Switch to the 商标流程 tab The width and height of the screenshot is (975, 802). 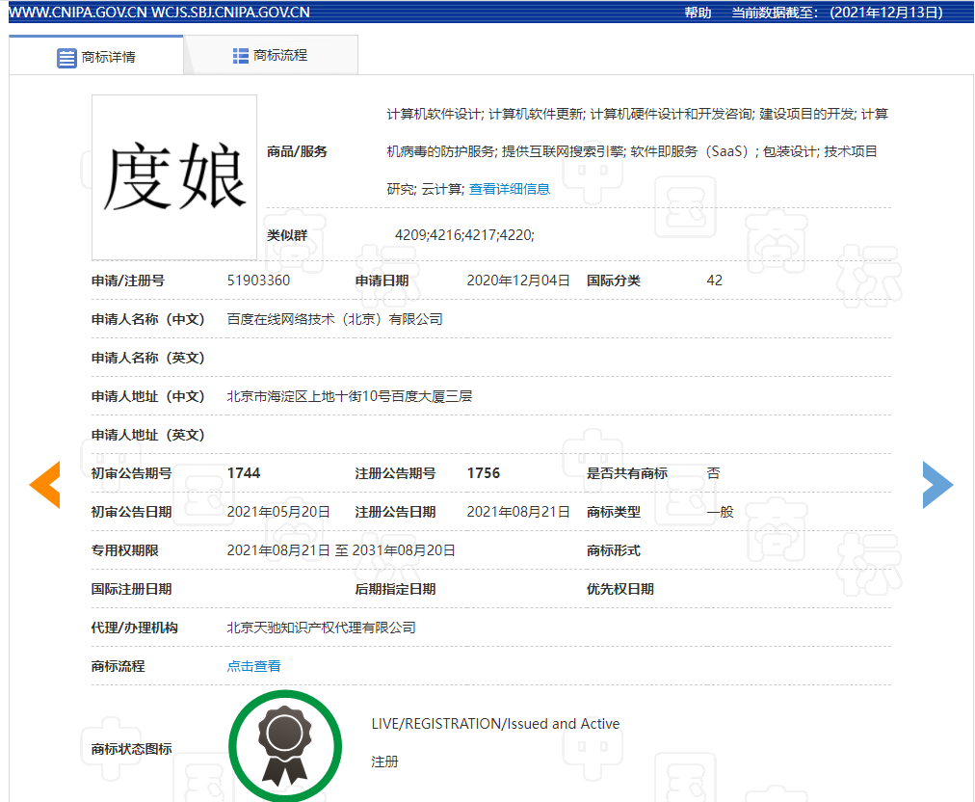[x=271, y=55]
